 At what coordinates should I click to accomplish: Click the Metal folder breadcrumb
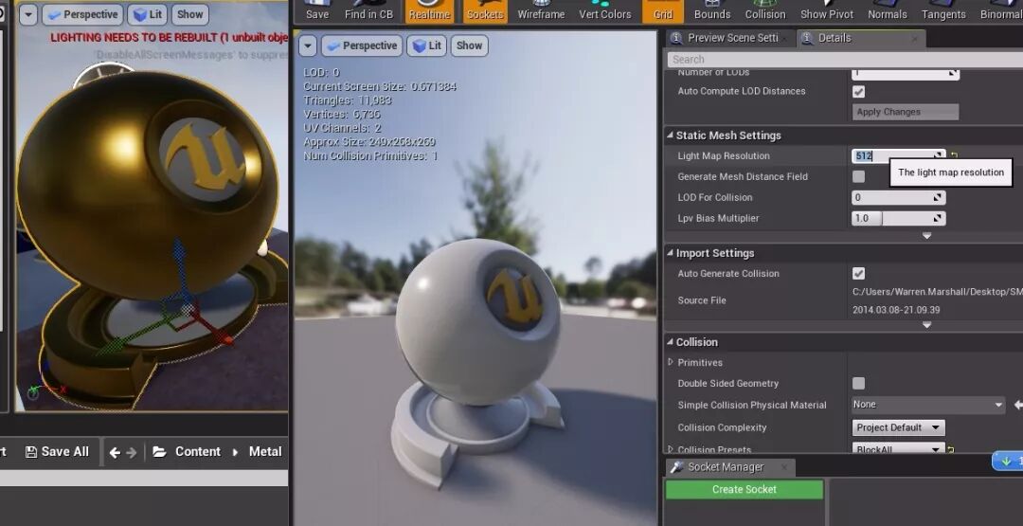click(265, 452)
